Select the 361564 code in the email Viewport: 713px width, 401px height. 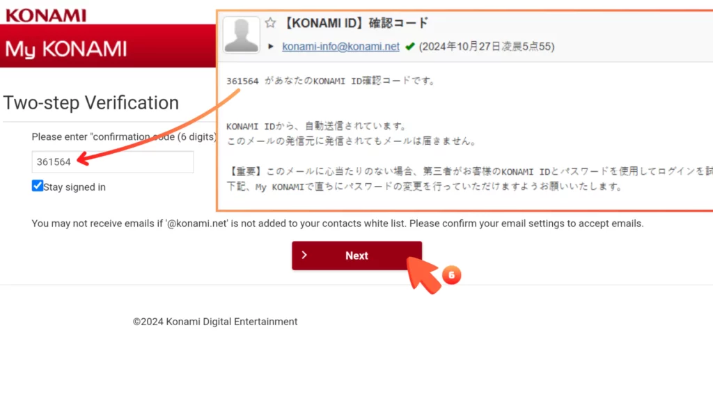click(x=242, y=81)
